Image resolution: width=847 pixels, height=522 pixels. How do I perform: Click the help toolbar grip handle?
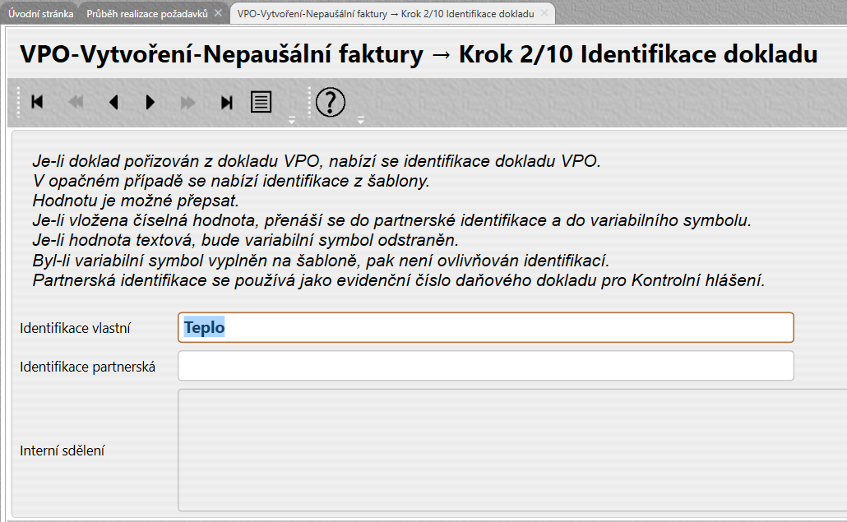(x=309, y=102)
